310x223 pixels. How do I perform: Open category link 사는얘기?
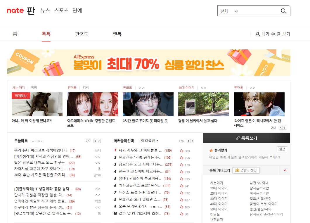tap(217, 183)
